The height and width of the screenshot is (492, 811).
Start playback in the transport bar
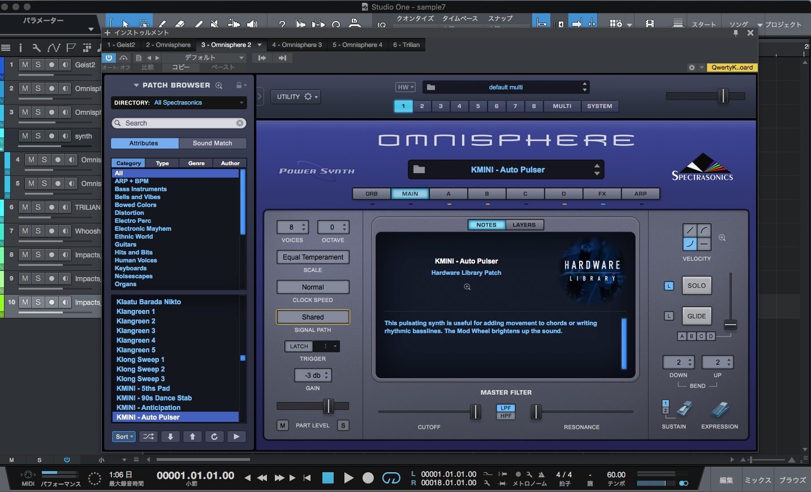[348, 478]
